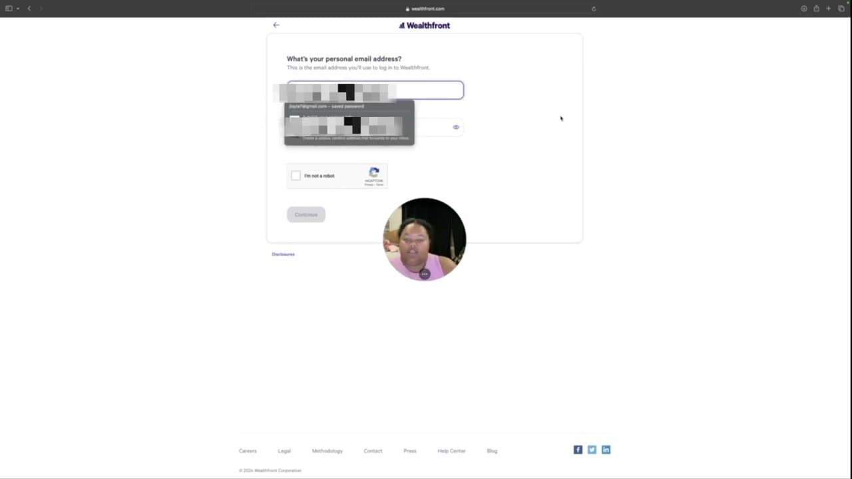Click the reload icon in the address bar
The height and width of the screenshot is (479, 852).
click(x=593, y=9)
